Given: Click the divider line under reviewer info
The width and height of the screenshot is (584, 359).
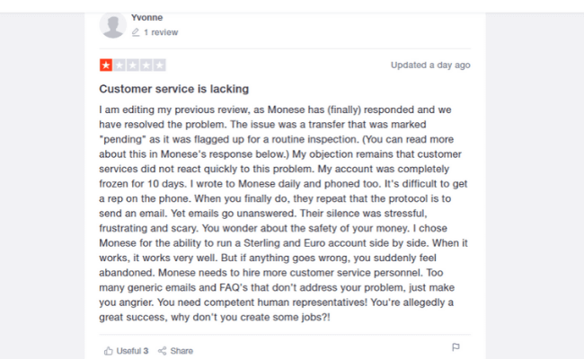Looking at the screenshot, I should (285, 48).
